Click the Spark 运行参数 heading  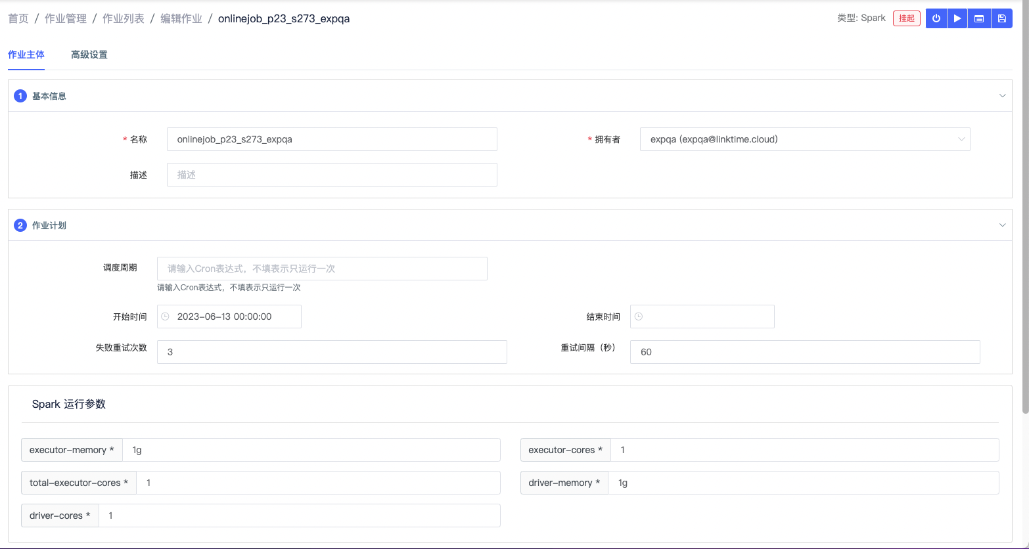[x=69, y=404]
